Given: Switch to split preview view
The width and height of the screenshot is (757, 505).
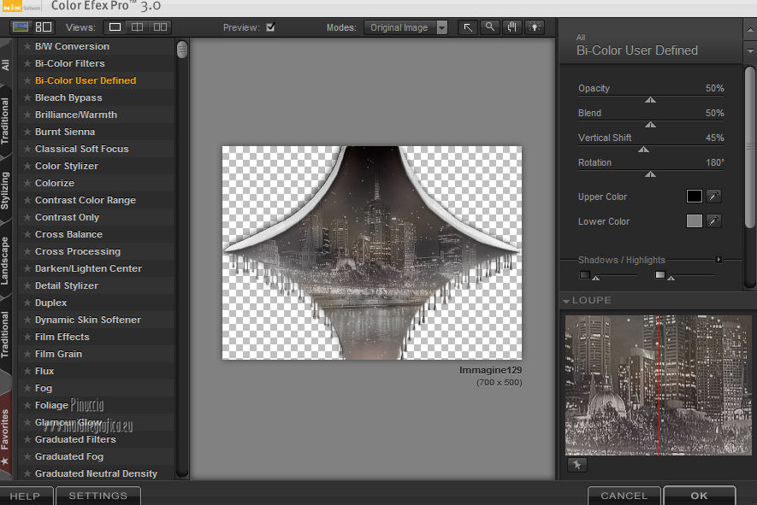Looking at the screenshot, I should 137,27.
